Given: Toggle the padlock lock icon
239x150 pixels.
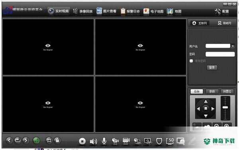Looking at the screenshot, I should (57, 140).
